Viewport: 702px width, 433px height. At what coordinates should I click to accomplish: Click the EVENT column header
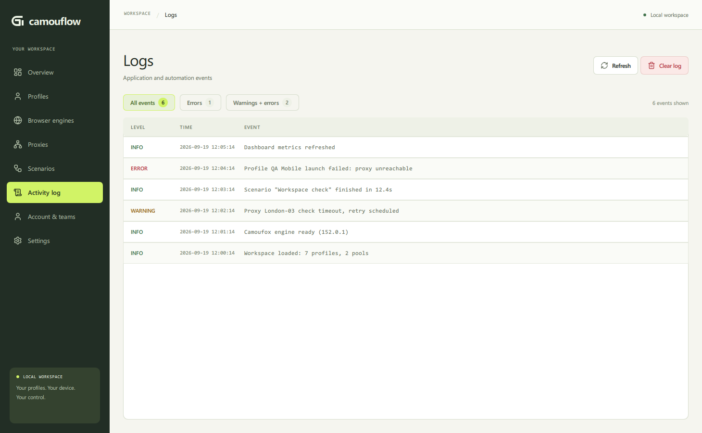point(252,127)
